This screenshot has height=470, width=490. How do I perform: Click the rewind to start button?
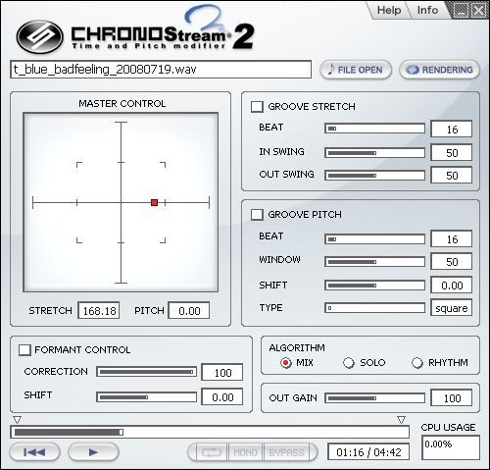tap(34, 452)
